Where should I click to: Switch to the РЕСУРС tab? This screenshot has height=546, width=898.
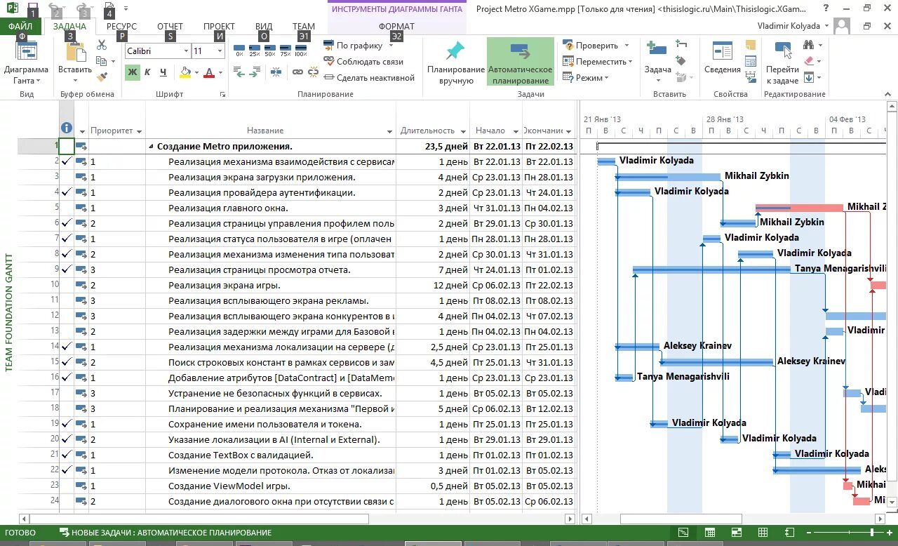point(121,26)
